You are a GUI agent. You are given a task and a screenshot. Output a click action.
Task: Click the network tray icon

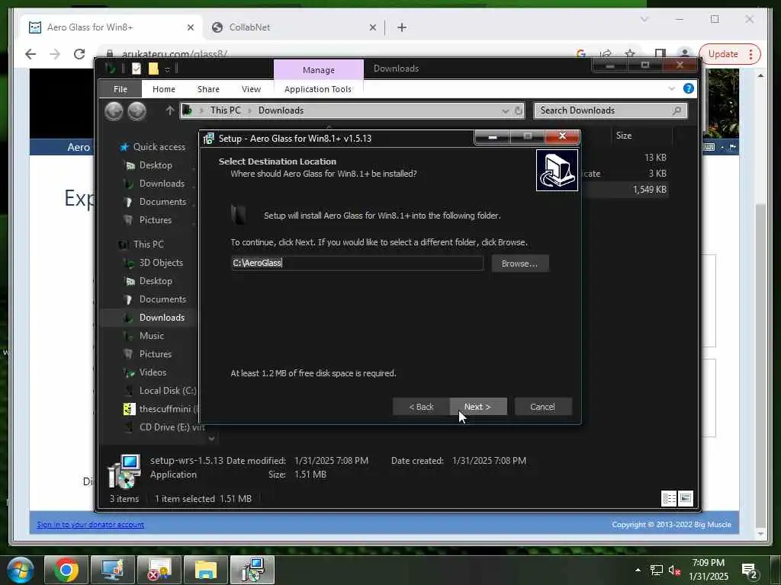point(657,571)
